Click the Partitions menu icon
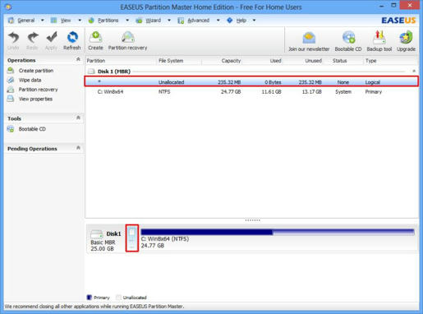423x314 pixels. point(91,21)
